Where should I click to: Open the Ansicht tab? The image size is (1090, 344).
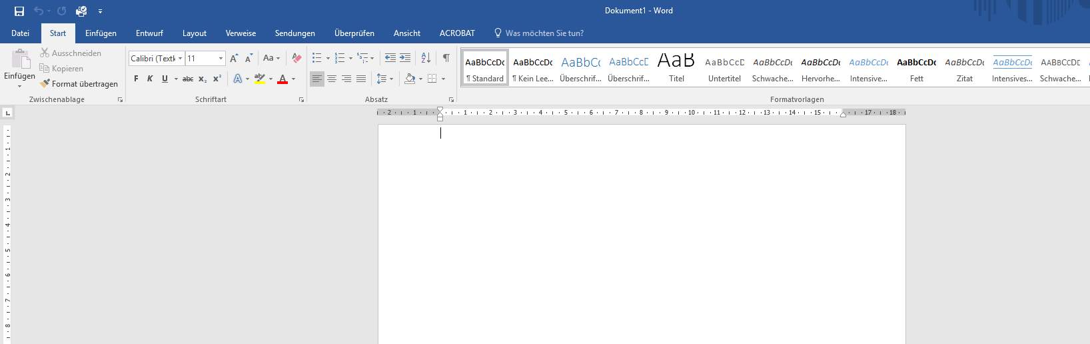coord(406,33)
